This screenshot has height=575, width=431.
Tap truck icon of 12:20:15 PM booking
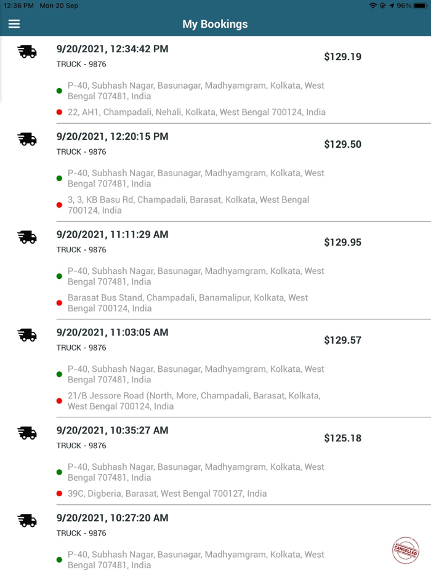click(27, 139)
